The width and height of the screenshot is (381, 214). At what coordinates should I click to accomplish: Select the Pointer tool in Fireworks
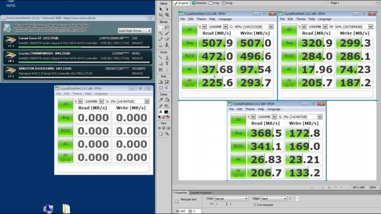point(161,9)
